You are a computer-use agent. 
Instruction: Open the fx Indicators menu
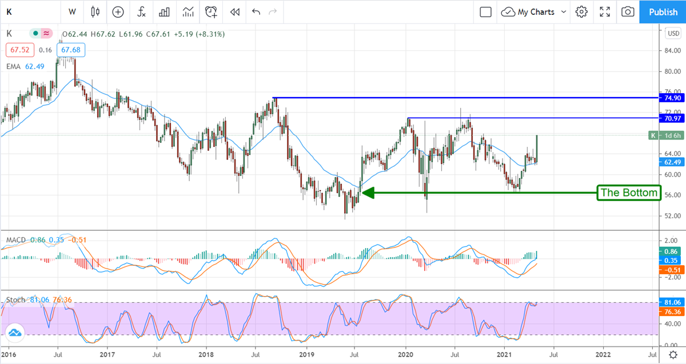[x=141, y=11]
